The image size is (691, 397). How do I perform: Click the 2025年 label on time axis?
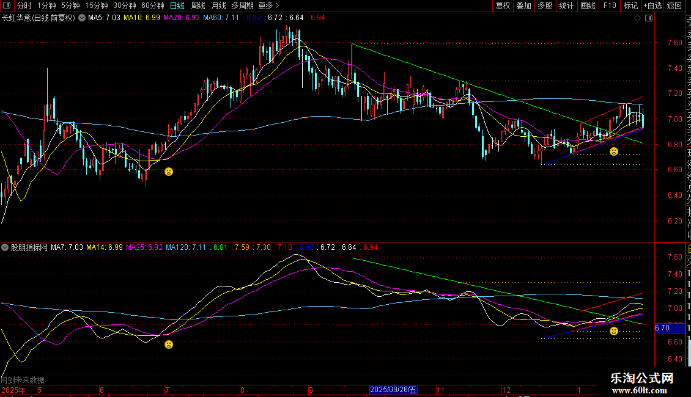click(x=13, y=390)
